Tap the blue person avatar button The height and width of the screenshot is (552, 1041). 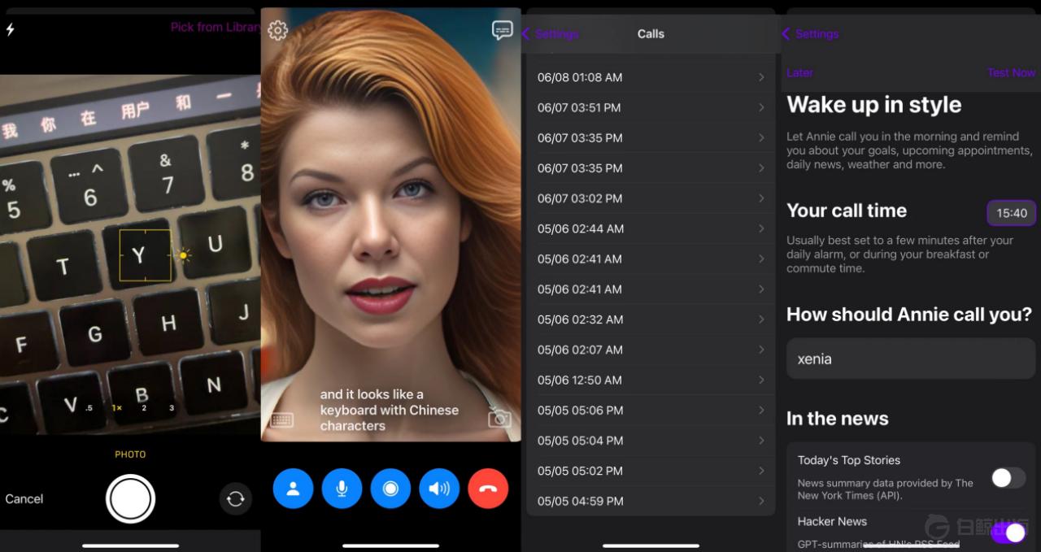tap(293, 489)
